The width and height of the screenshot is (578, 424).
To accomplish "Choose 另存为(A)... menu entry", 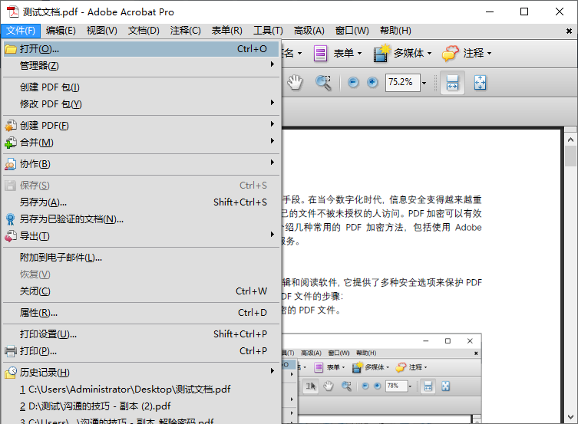I will point(141,202).
